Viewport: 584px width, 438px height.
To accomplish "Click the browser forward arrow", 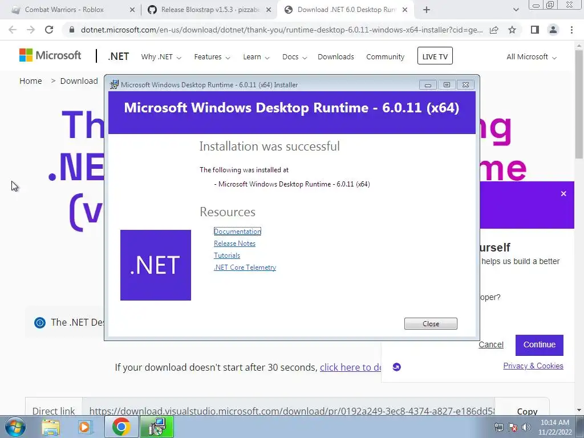I will [31, 30].
